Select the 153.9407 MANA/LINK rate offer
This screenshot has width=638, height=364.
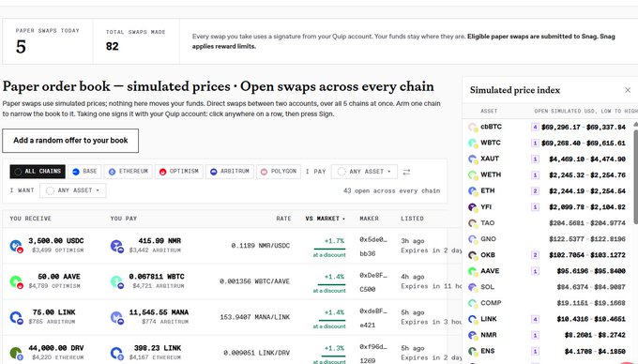tap(232, 317)
